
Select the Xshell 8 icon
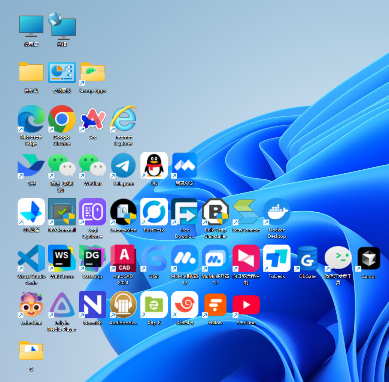(x=185, y=305)
